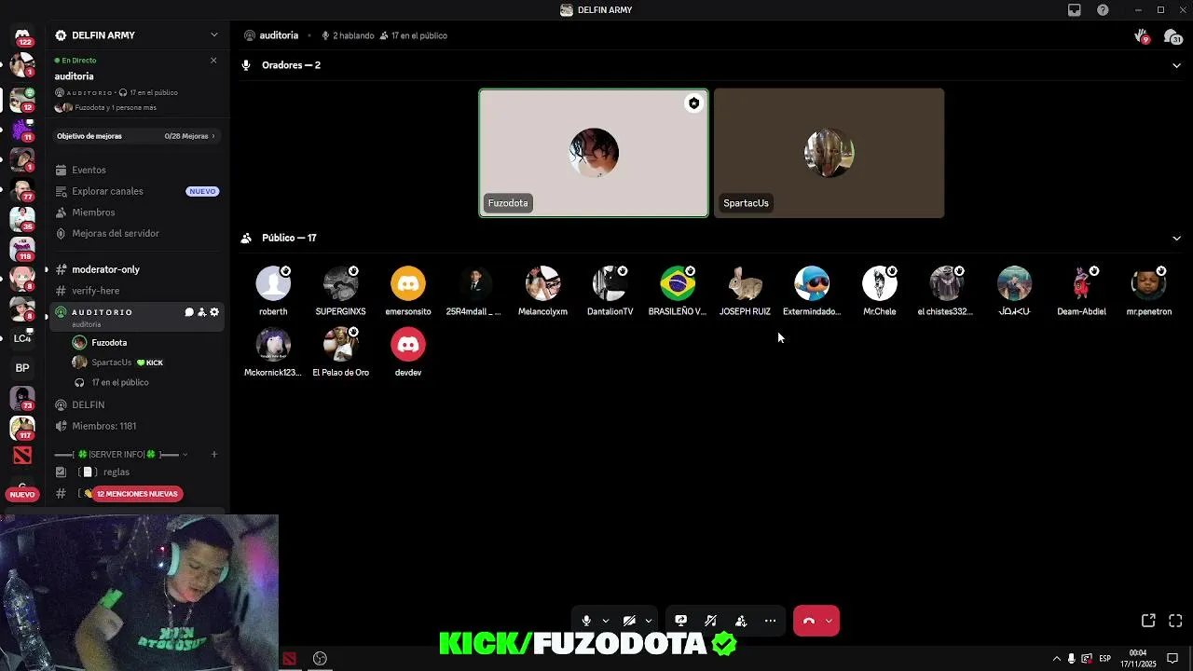Viewport: 1193px width, 671px height.
Task: Click mr.penetron audience avatar
Action: click(1148, 283)
